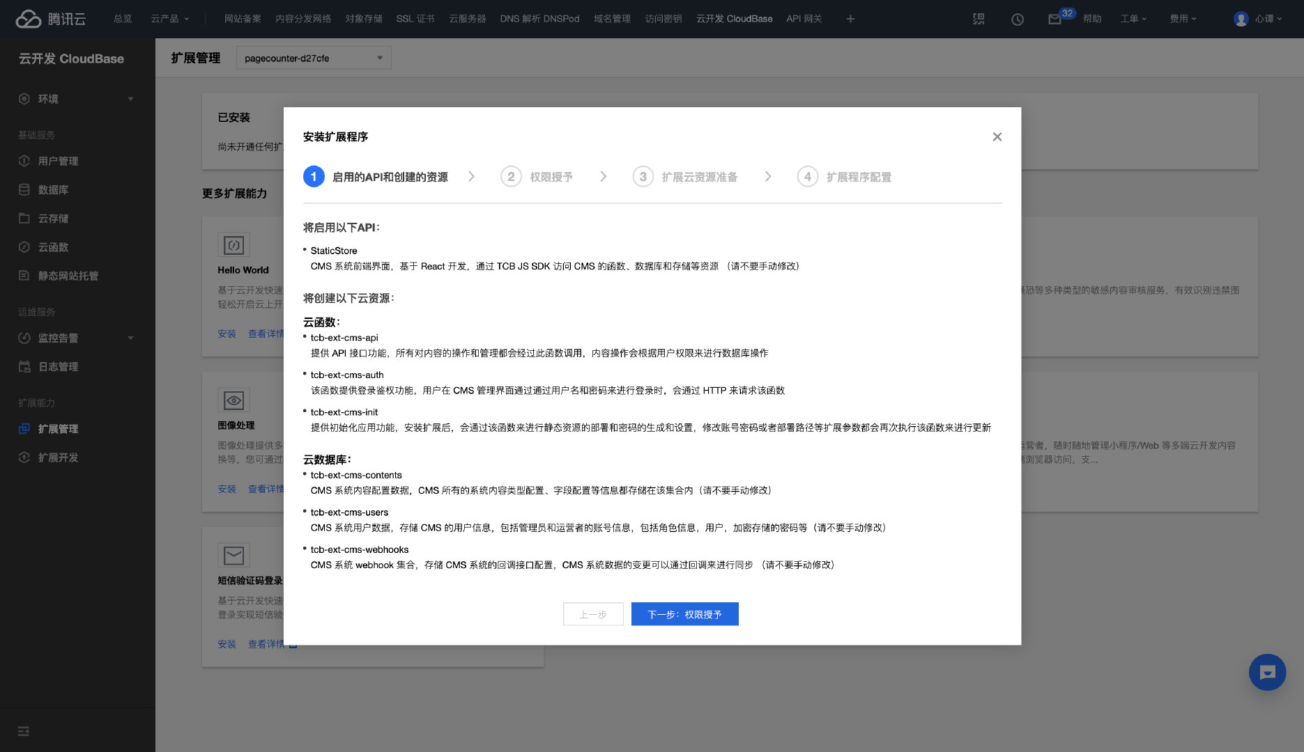Click the 扩展管理 sidebar icon
Image resolution: width=1304 pixels, height=752 pixels.
(24, 429)
